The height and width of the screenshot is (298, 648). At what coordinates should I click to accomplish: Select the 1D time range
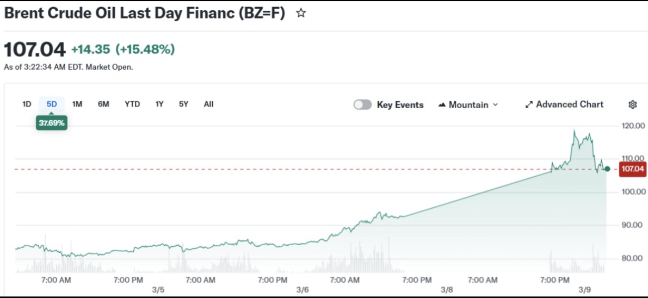point(27,104)
